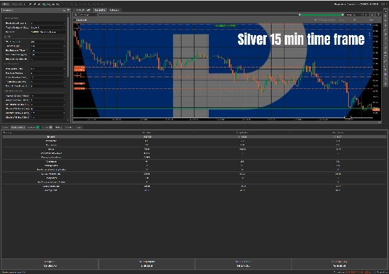Click the play backtest button beside the range dropdown
Screen dimensions: 389x274
[x=366, y=15]
